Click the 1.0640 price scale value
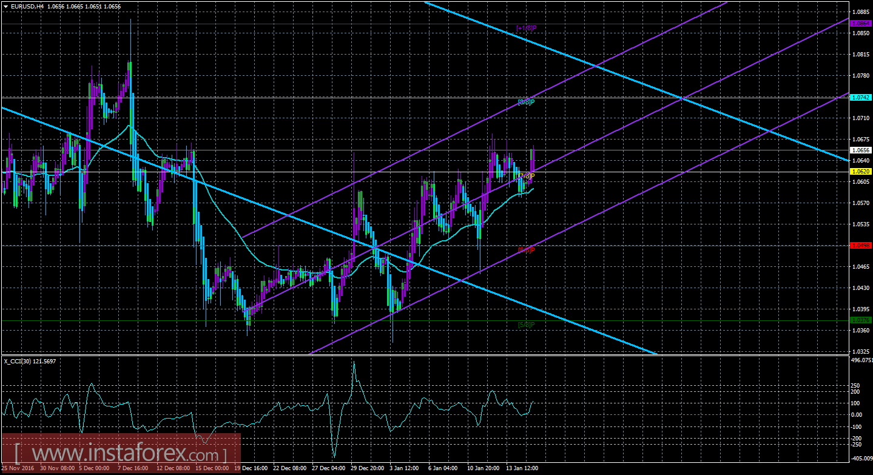Viewport: 873px width, 475px height. (861, 160)
